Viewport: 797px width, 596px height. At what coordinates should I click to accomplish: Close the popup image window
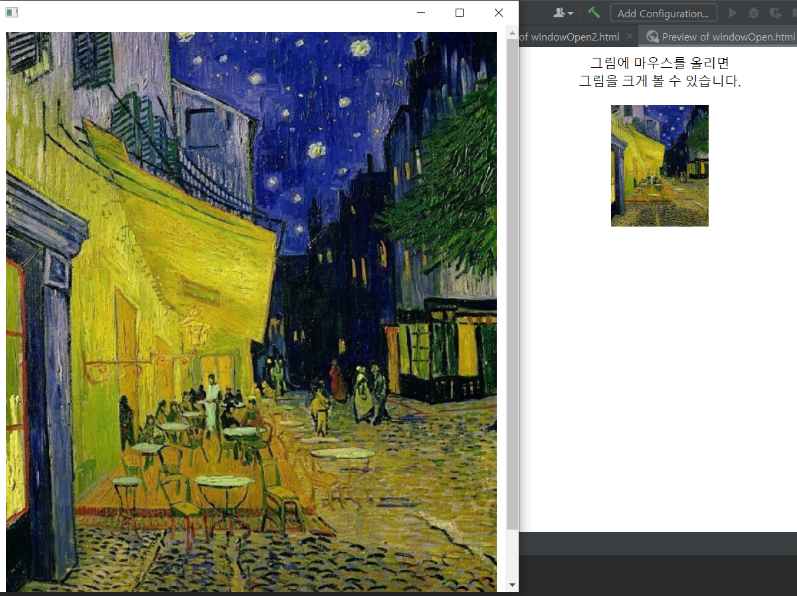click(499, 13)
